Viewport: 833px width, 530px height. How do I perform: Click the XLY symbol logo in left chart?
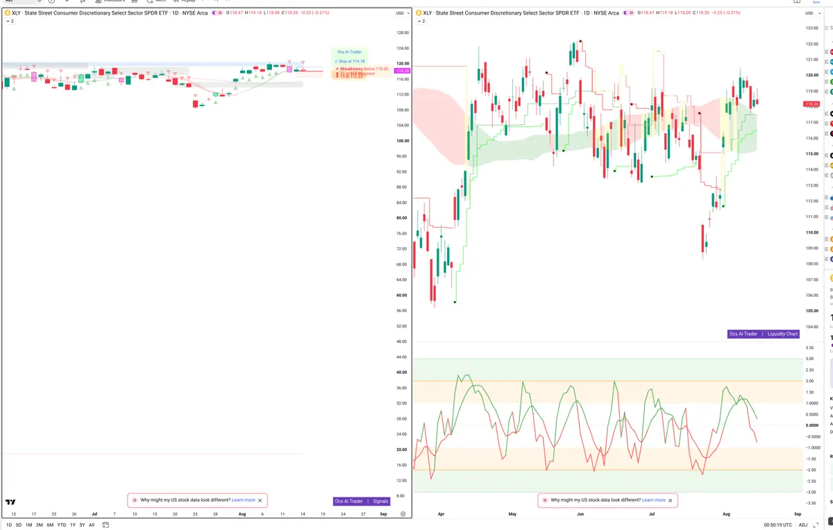pos(7,13)
